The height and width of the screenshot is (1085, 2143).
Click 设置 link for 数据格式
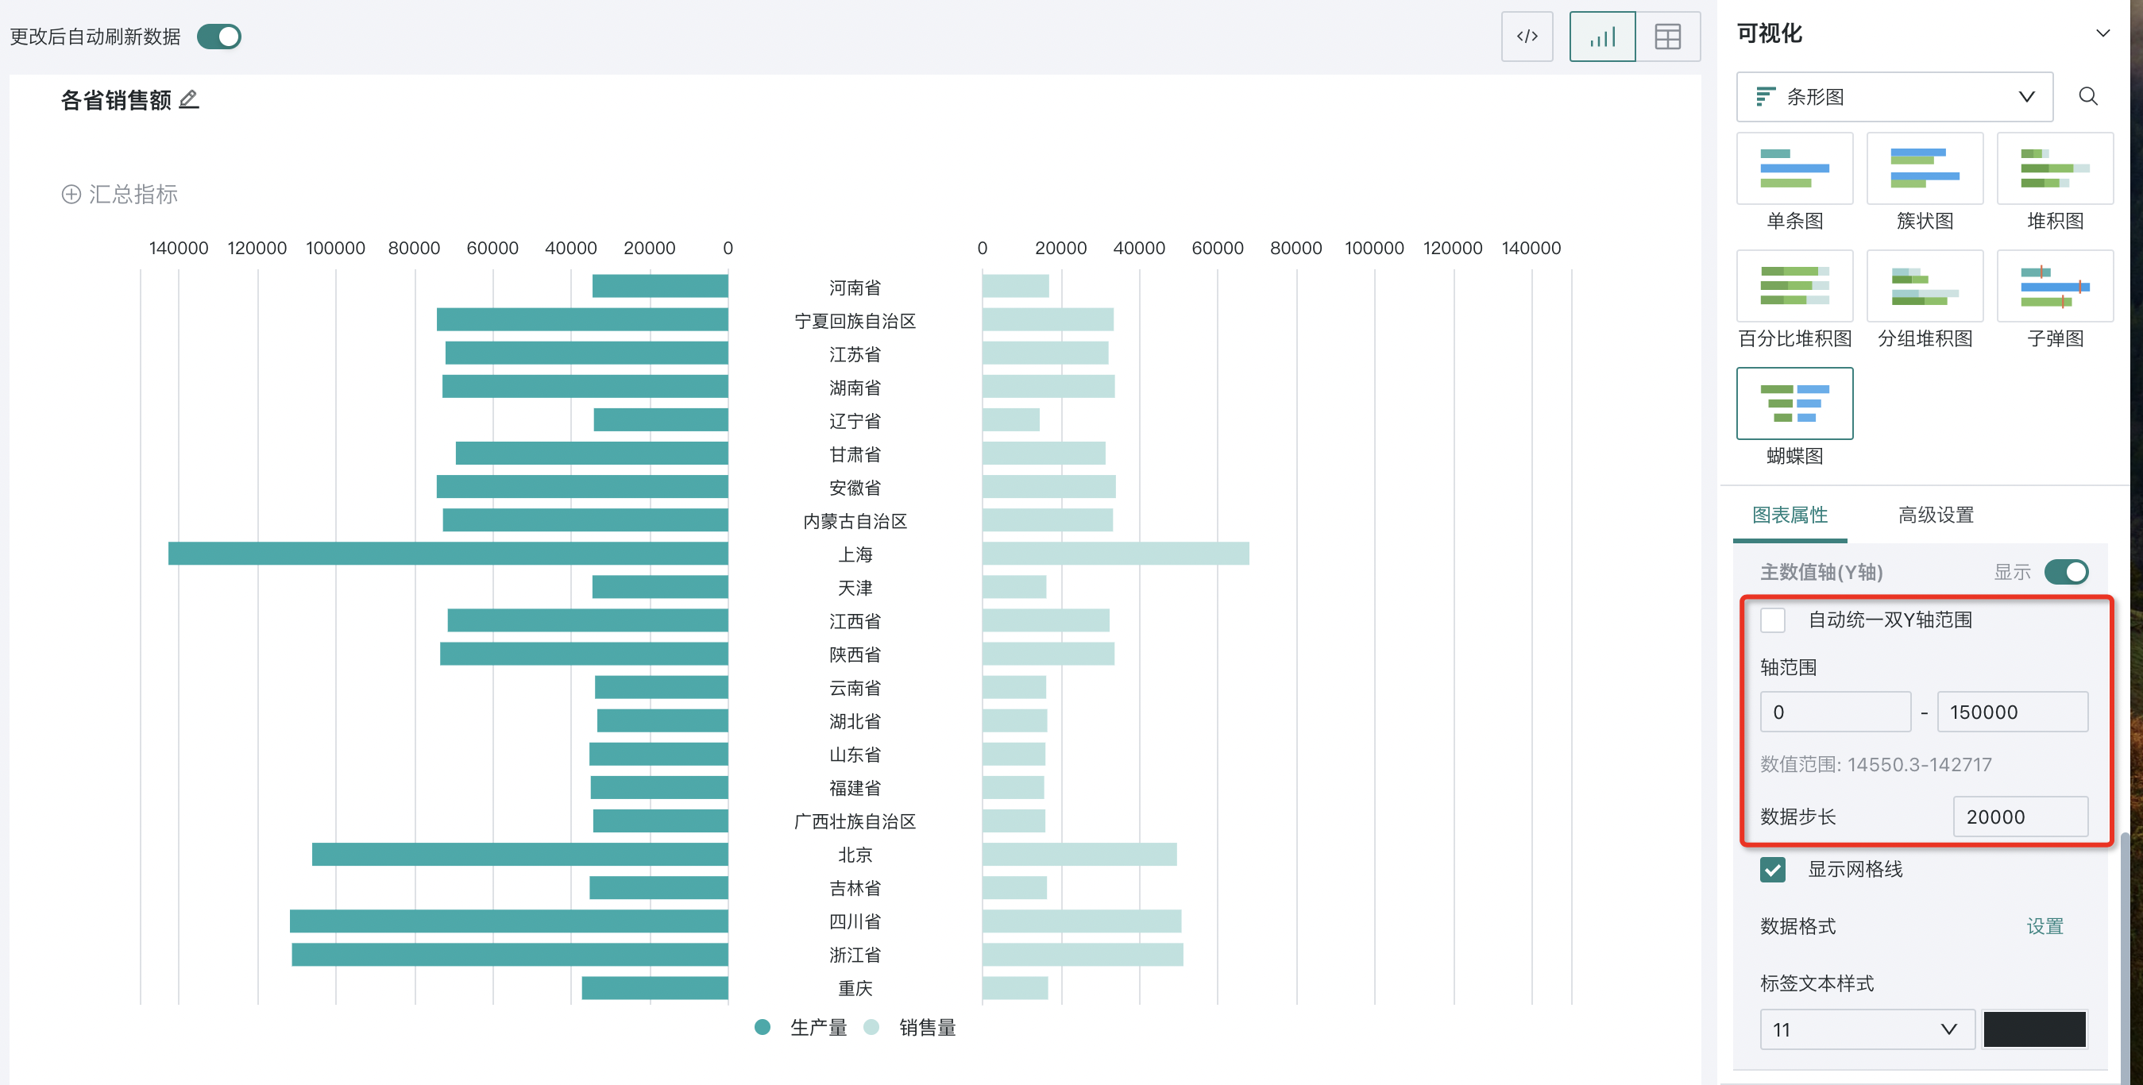tap(2044, 926)
